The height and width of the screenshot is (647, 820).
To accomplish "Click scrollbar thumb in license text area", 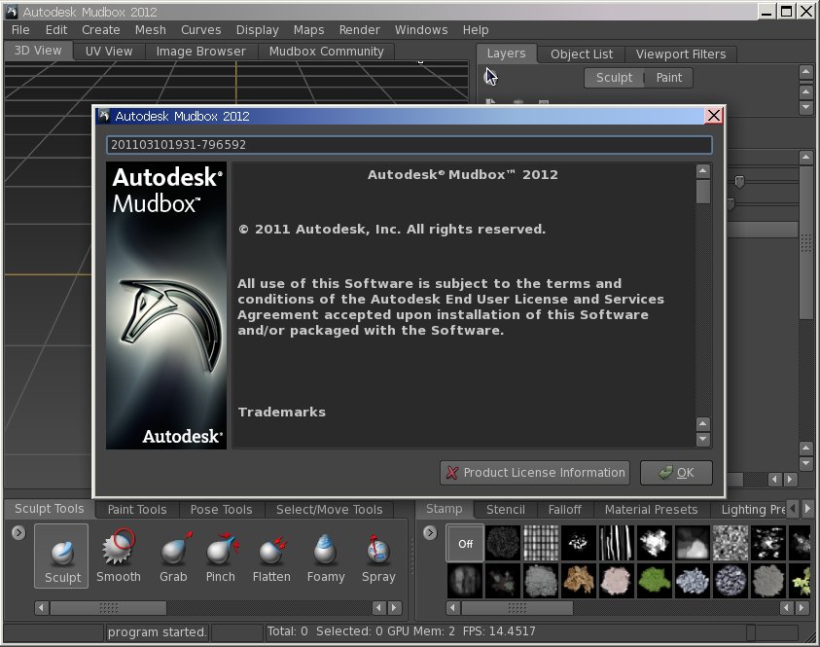I will click(x=703, y=192).
